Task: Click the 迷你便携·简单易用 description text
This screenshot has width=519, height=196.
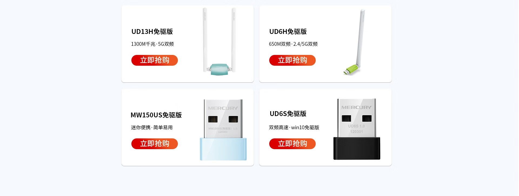Action: (x=152, y=127)
